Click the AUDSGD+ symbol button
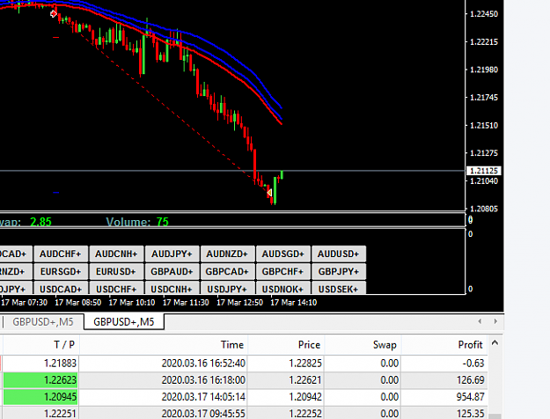Screen dimensions: 550x419 point(283,254)
